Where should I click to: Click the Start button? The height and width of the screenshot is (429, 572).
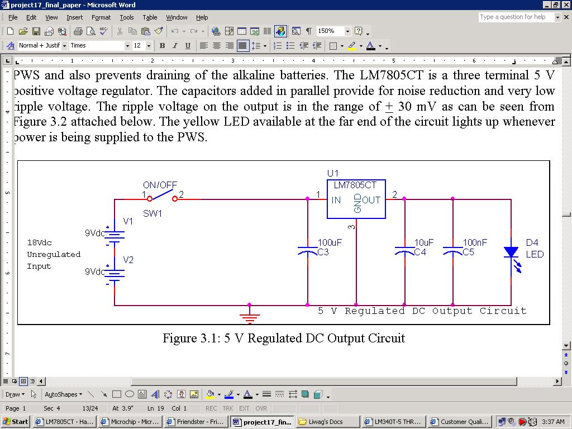pyautogui.click(x=15, y=422)
